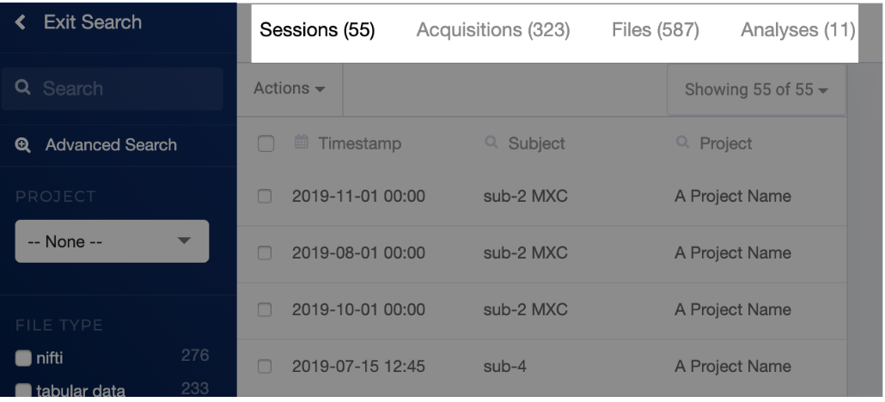This screenshot has width=885, height=402.
Task: Click the search icon beside the Project column
Action: pos(683,143)
